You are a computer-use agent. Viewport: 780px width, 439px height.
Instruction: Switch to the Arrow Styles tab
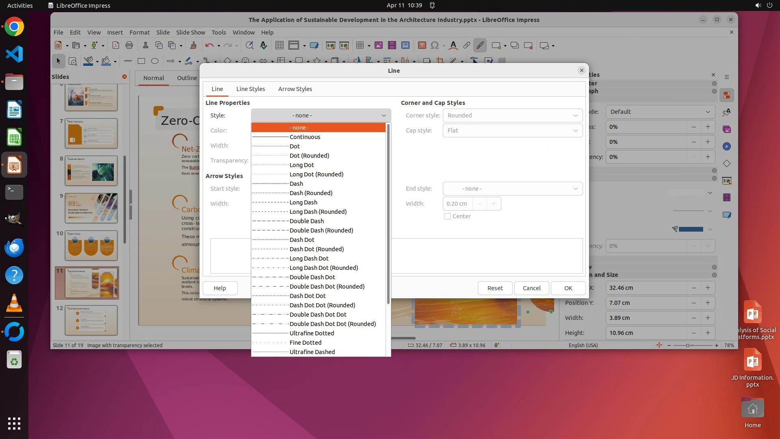pyautogui.click(x=295, y=89)
